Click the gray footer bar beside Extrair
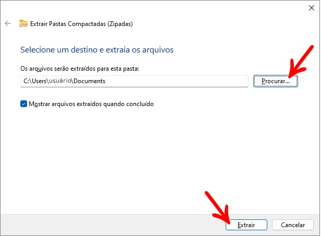Screen dimensions: 321x236 click(113, 225)
